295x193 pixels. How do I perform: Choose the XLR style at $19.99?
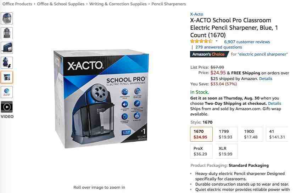[227, 151]
